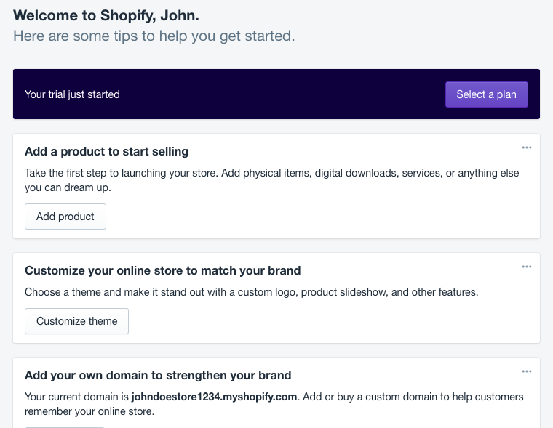Click blank area inside the Customize theme card
The height and width of the screenshot is (428, 553).
[x=317, y=321]
